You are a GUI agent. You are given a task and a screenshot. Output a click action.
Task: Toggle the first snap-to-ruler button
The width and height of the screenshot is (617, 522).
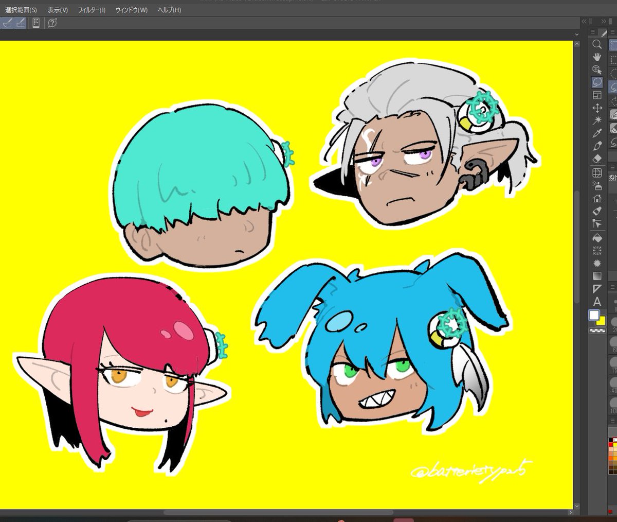pyautogui.click(x=7, y=23)
